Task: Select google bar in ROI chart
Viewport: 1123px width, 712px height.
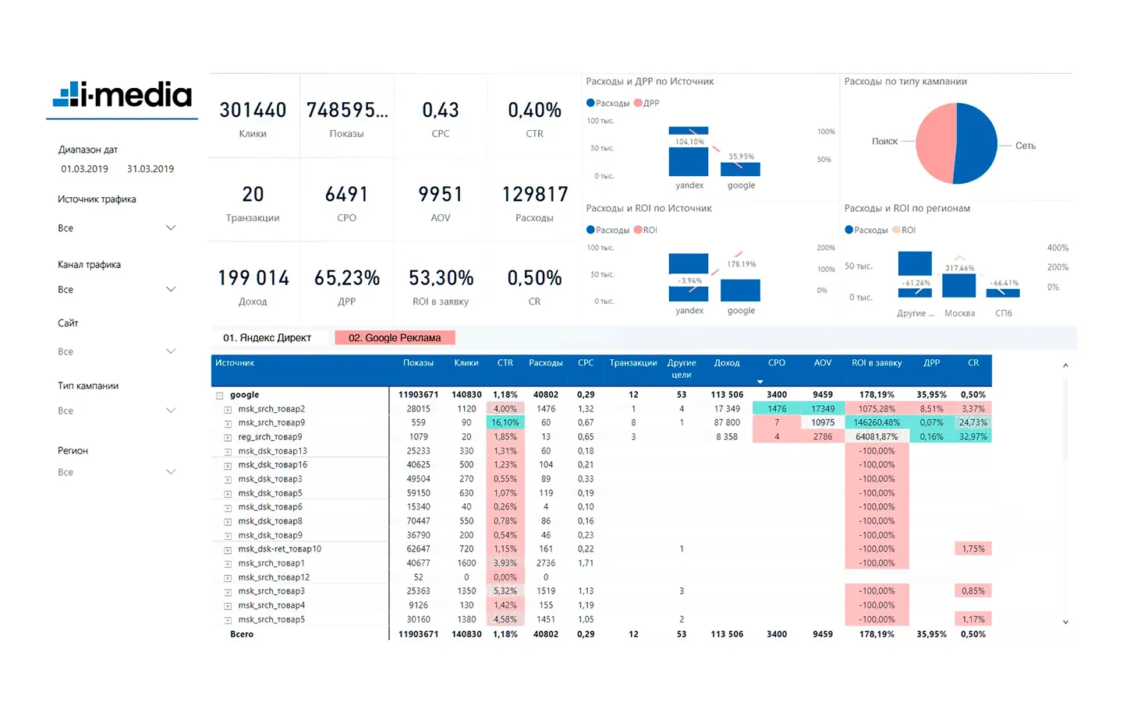Action: [x=740, y=290]
